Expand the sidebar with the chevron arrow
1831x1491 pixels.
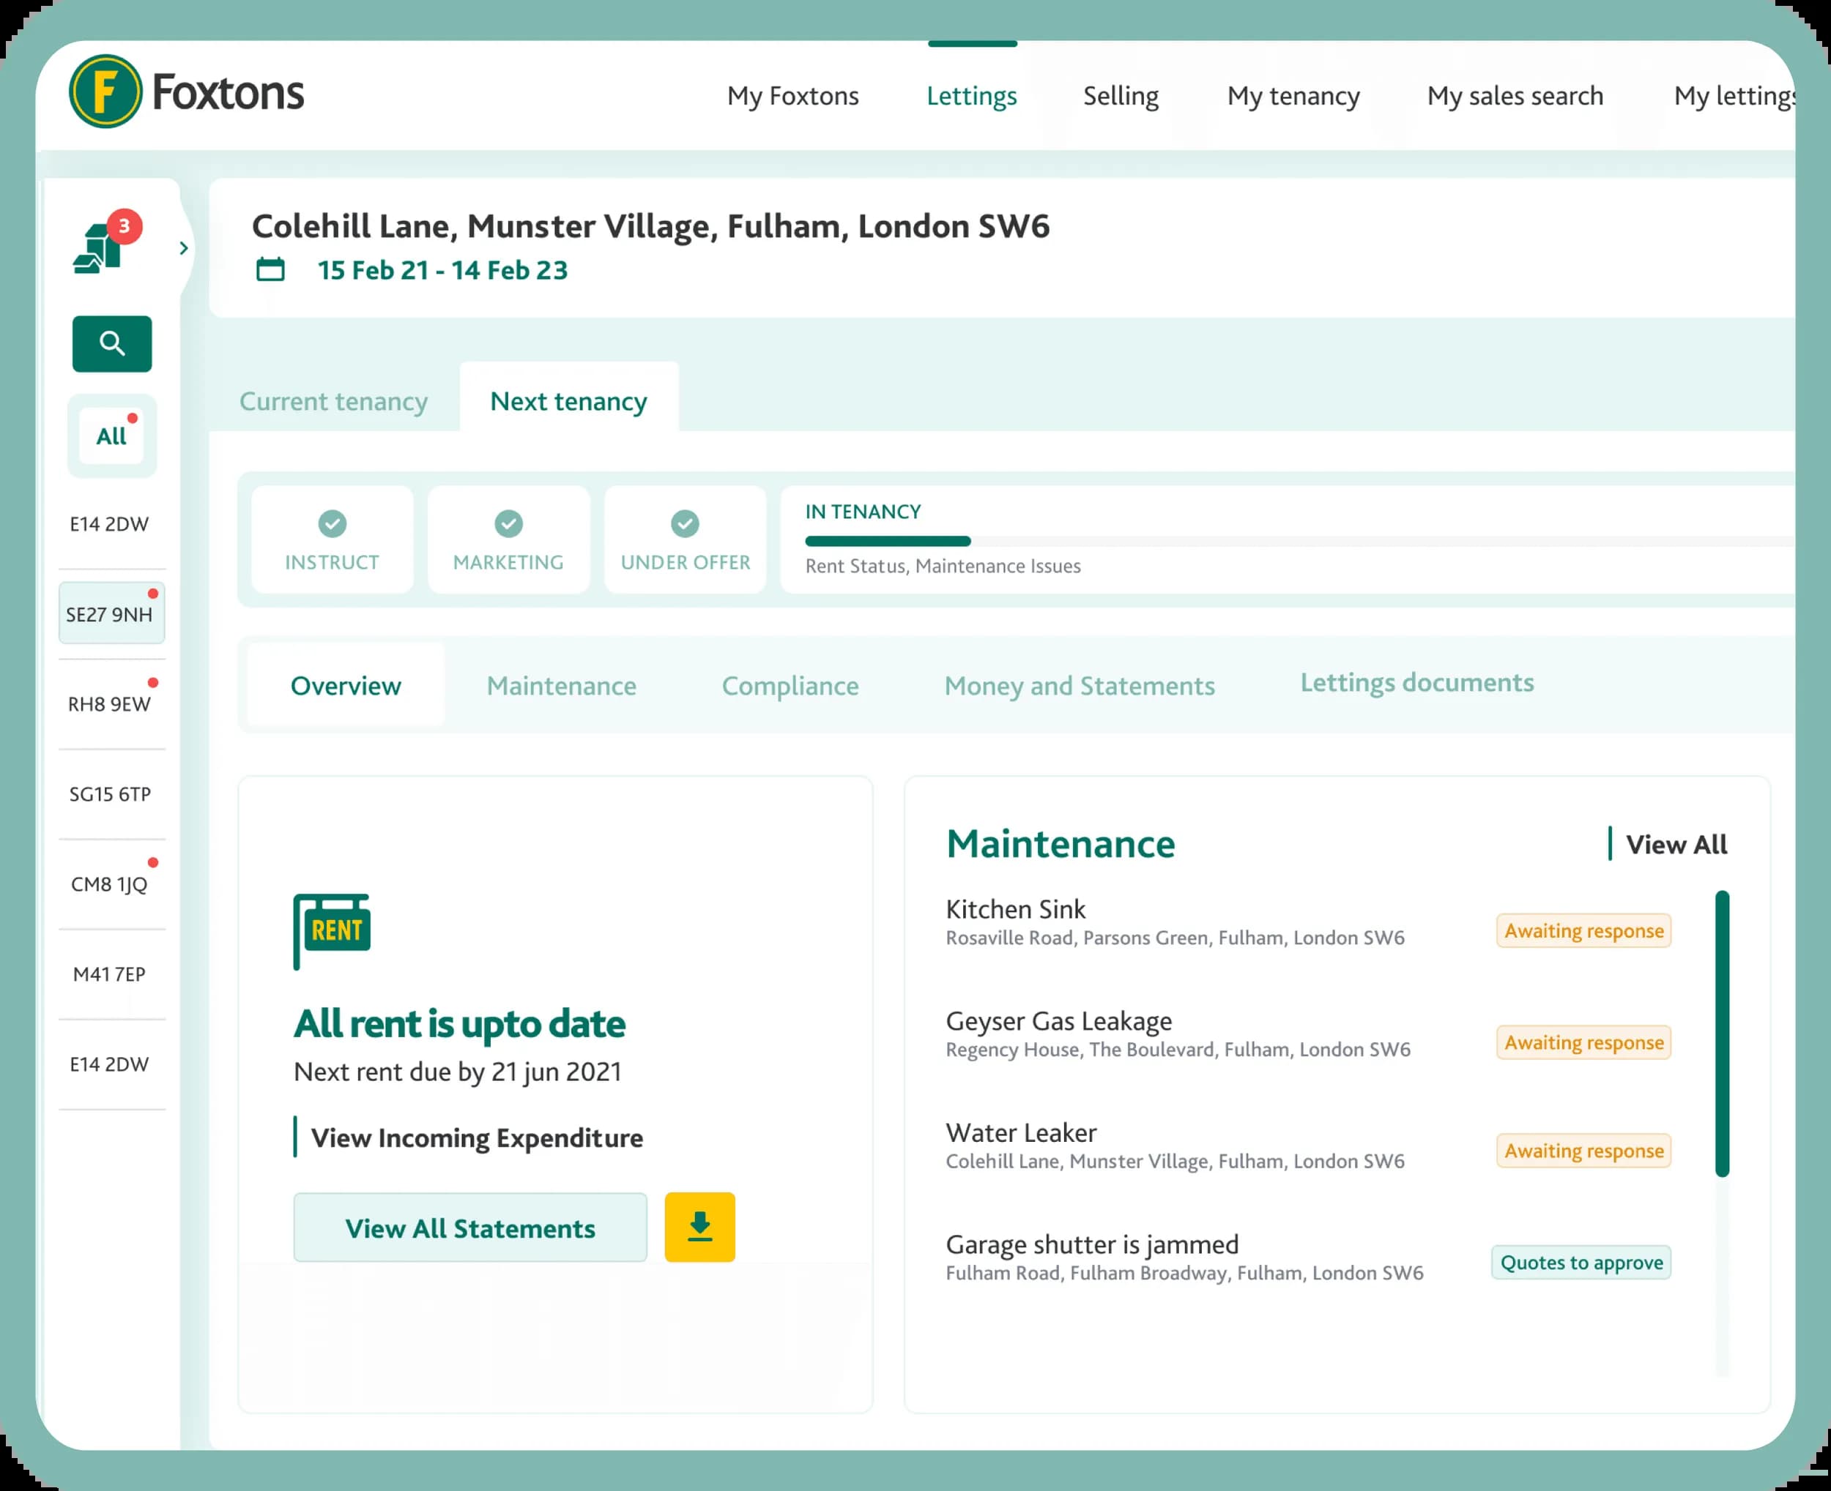[x=184, y=248]
